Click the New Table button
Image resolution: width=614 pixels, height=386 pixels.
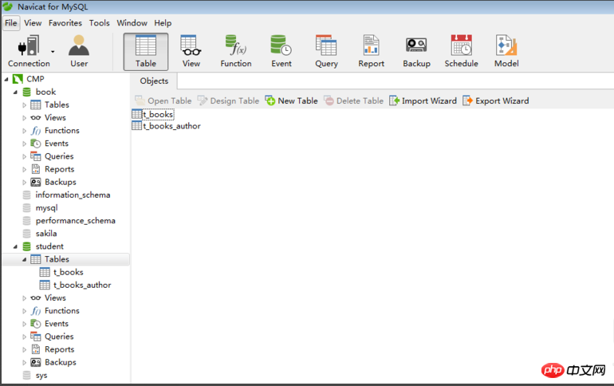tap(292, 100)
